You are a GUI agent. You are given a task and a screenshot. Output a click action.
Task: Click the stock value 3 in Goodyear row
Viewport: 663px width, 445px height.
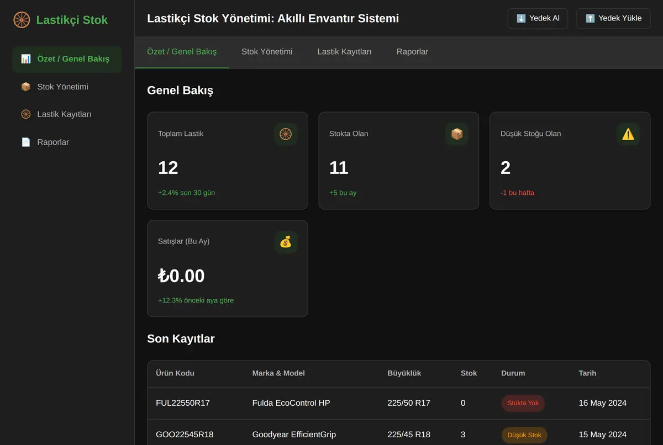(x=463, y=435)
